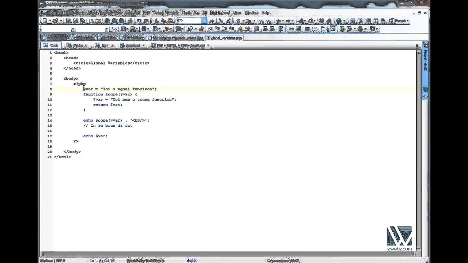
Task: Undo the last edit
Action: [139, 21]
